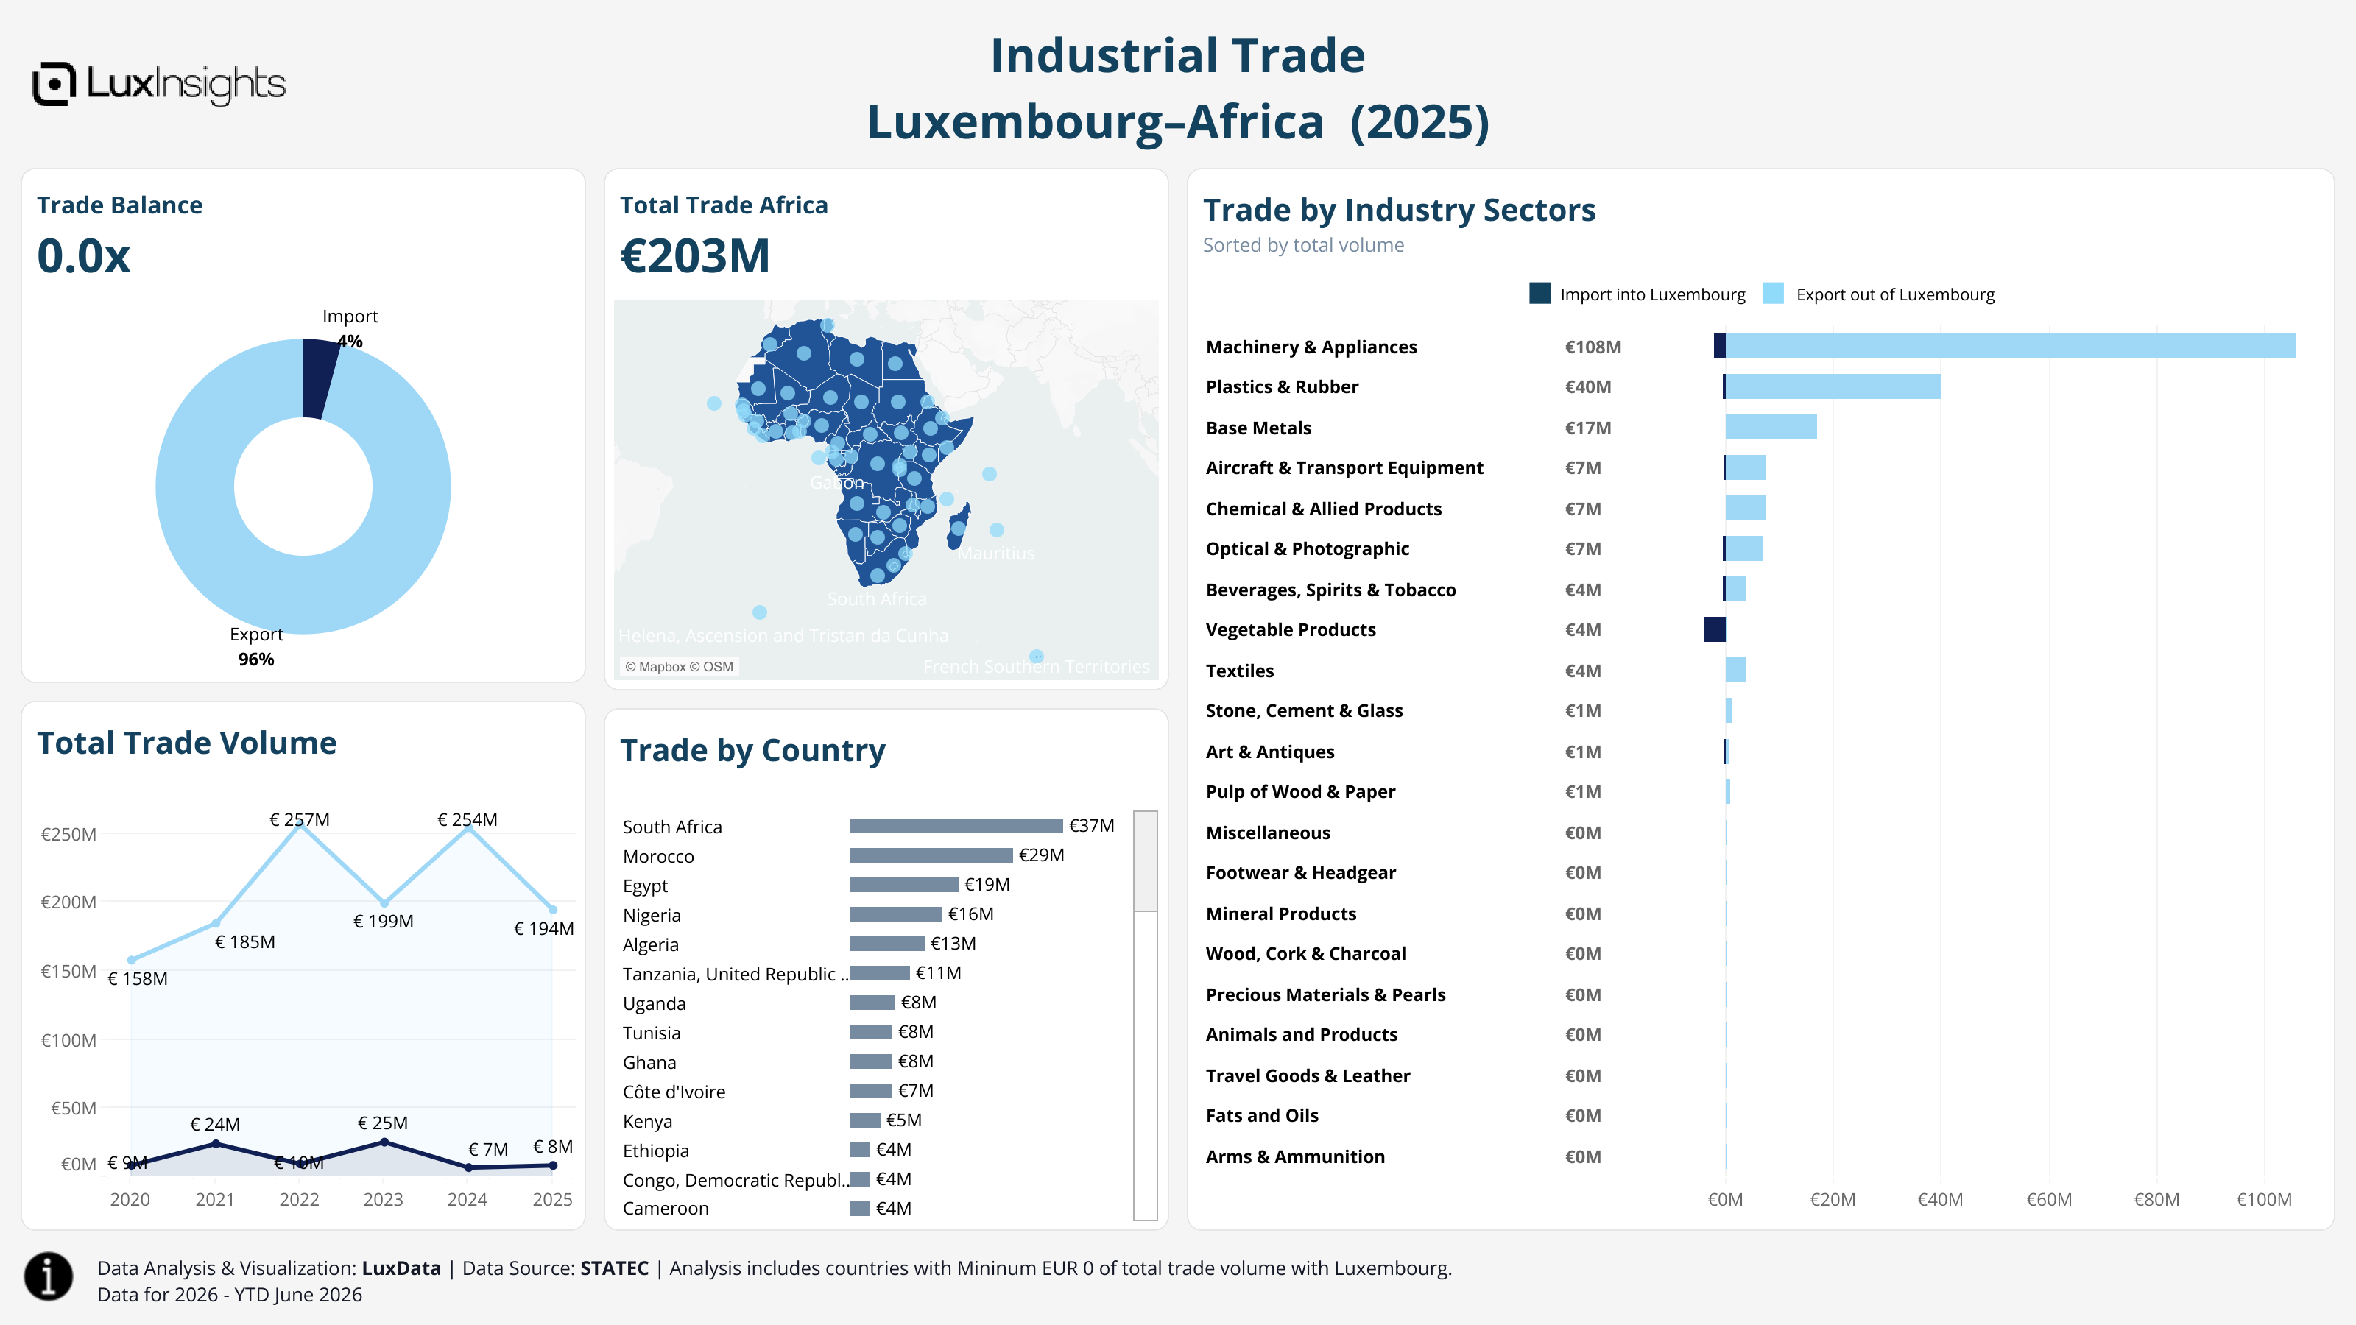Click the OSM attribution link
The height and width of the screenshot is (1325, 2356).
point(711,667)
